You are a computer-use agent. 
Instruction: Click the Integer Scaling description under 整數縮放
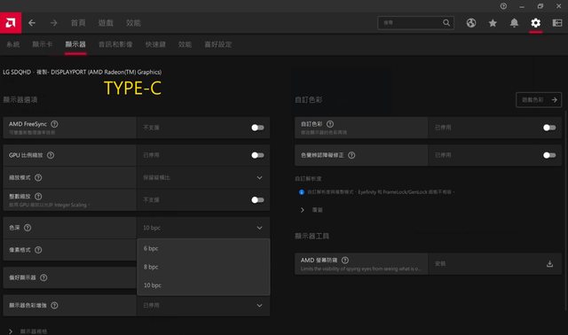point(50,205)
